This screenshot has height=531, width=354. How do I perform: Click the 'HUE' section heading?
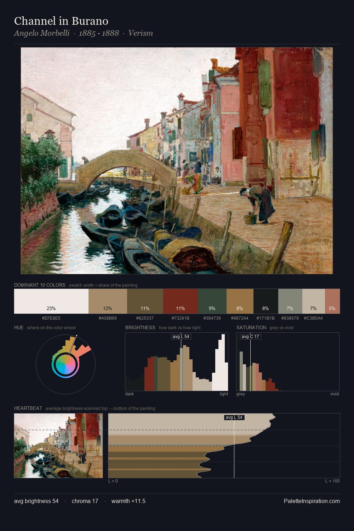(19, 327)
